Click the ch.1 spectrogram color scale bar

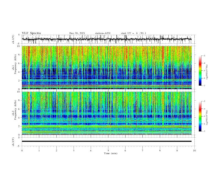coord(200,71)
